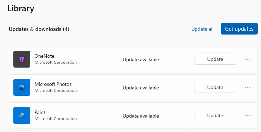The height and width of the screenshot is (132, 261).
Task: Click the Update all link
Action: (x=202, y=29)
